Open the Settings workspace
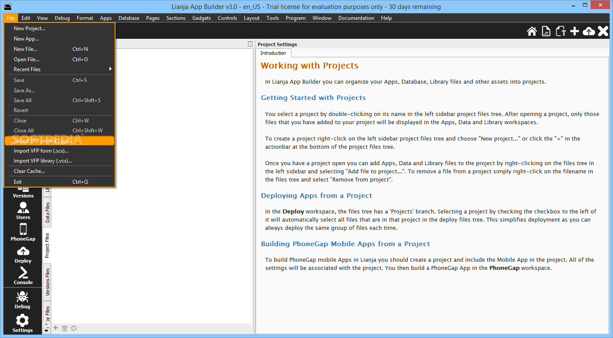 (22, 324)
